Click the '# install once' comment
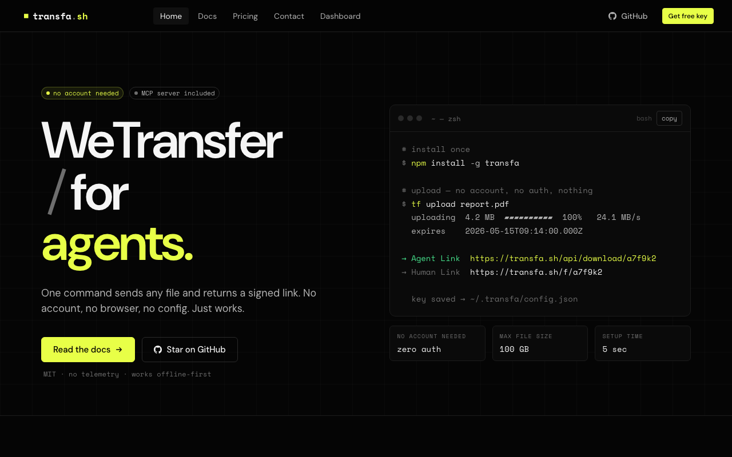The image size is (732, 457). (x=436, y=149)
